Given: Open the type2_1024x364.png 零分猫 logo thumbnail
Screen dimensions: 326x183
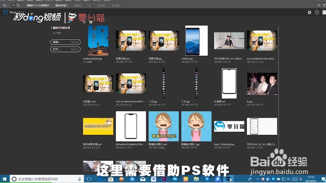Looking at the screenshot, I should coord(229,126).
